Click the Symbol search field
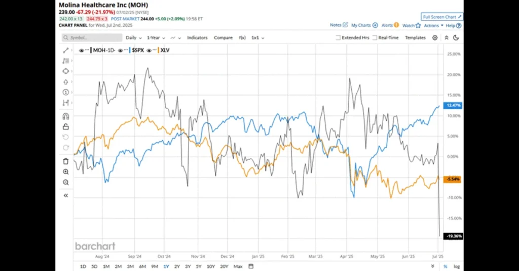This screenshot has width=519, height=271. pyautogui.click(x=92, y=38)
